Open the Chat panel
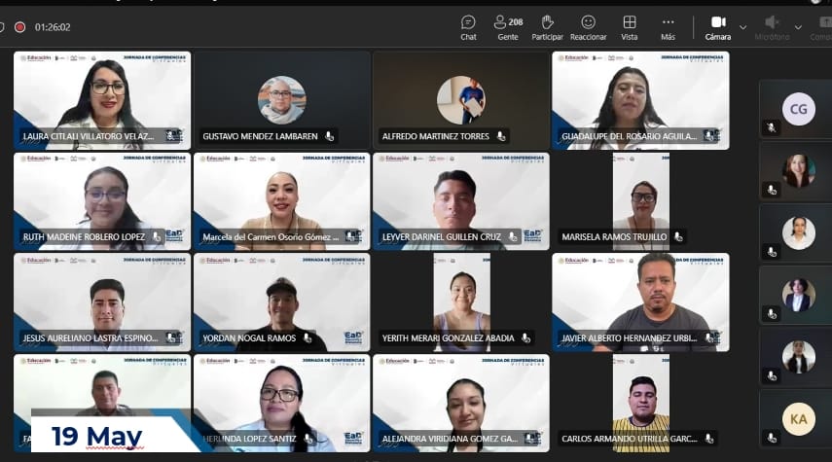The height and width of the screenshot is (462, 832). pyautogui.click(x=468, y=27)
